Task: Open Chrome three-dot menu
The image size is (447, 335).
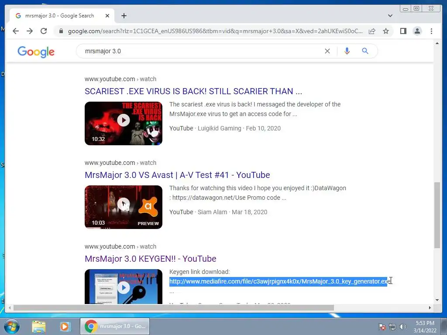Action: pos(431,31)
